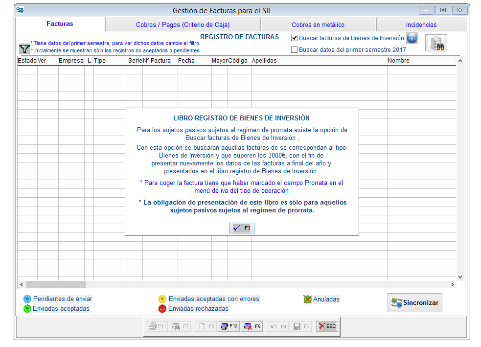Screen dimensions: 481x347
Task: Go to the Incidencias tab
Action: [x=421, y=24]
